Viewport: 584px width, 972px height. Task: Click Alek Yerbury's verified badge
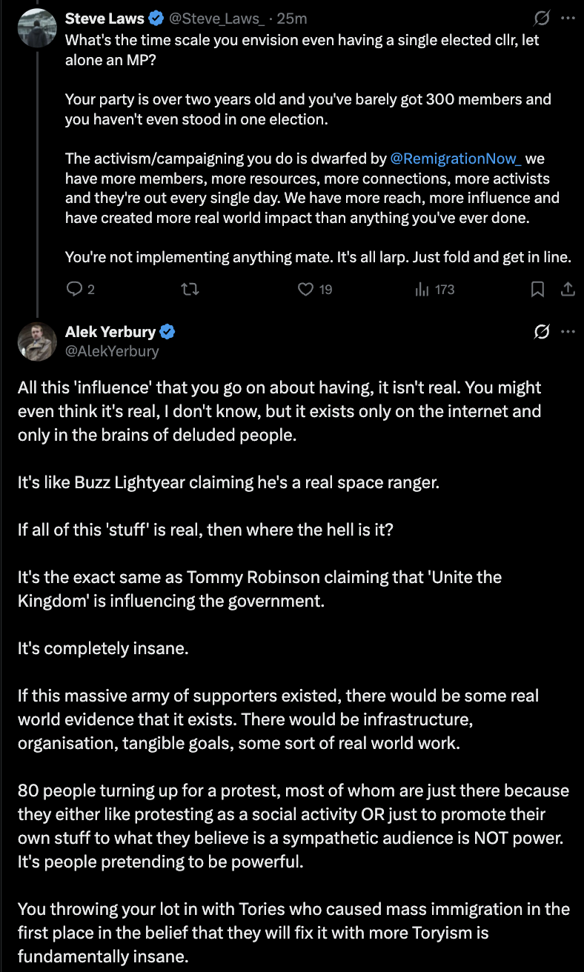click(167, 332)
